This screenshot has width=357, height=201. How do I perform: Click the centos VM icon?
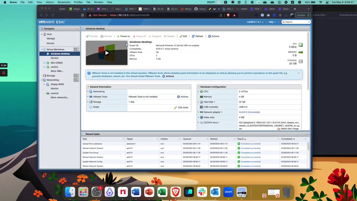tap(48, 67)
